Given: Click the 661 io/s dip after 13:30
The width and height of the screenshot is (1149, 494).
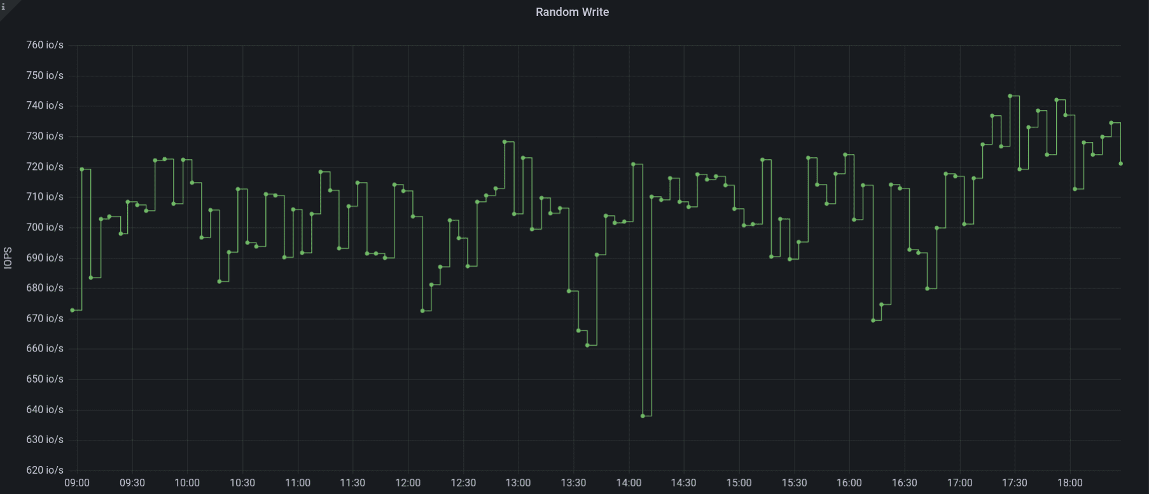Looking at the screenshot, I should click(x=587, y=345).
